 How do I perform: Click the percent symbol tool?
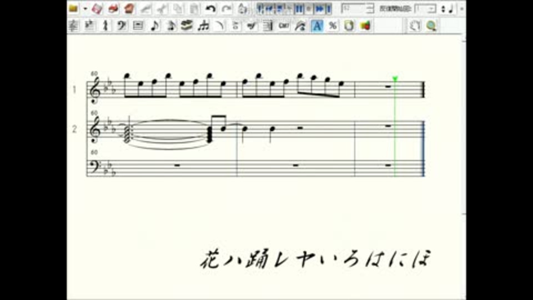click(333, 26)
